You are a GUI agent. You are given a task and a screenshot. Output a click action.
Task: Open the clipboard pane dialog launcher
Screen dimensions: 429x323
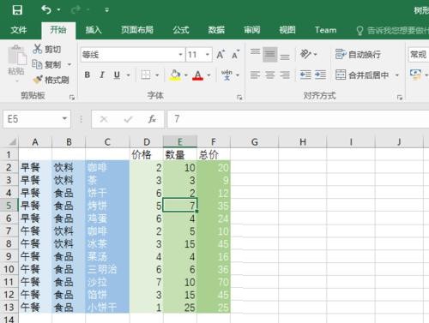72,98
